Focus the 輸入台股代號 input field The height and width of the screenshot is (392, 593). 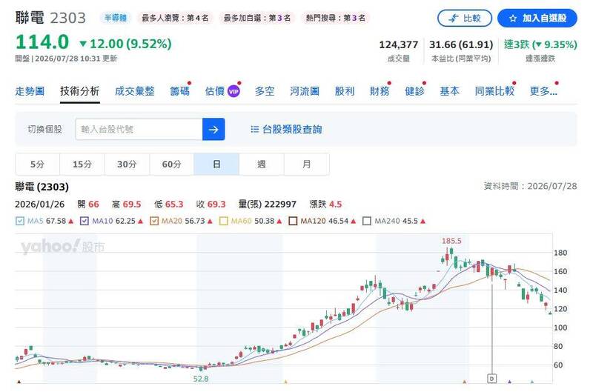(x=139, y=129)
